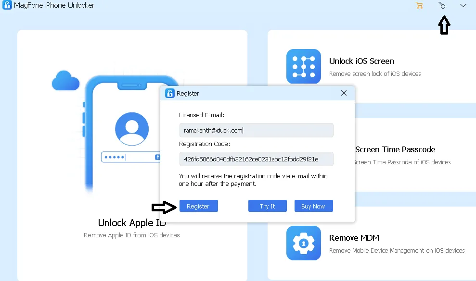Open the shopping cart purchase icon
476x281 pixels.
pos(419,6)
